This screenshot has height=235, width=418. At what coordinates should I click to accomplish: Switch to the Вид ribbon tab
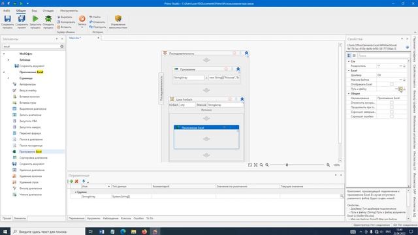click(35, 10)
